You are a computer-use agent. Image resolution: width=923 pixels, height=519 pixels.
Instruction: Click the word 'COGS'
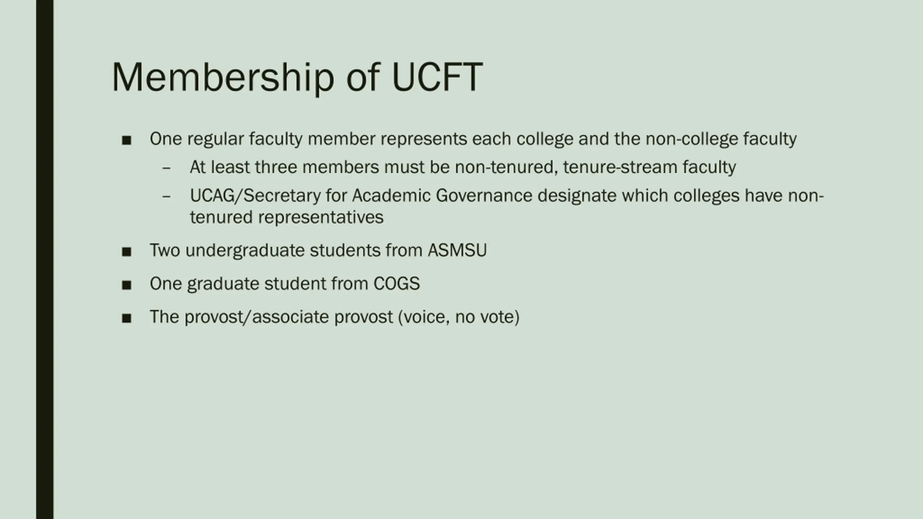397,284
